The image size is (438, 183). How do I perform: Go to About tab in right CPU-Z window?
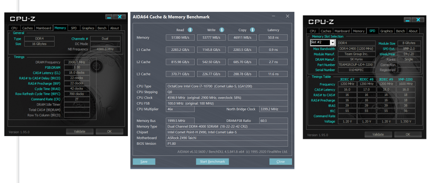(x=413, y=31)
